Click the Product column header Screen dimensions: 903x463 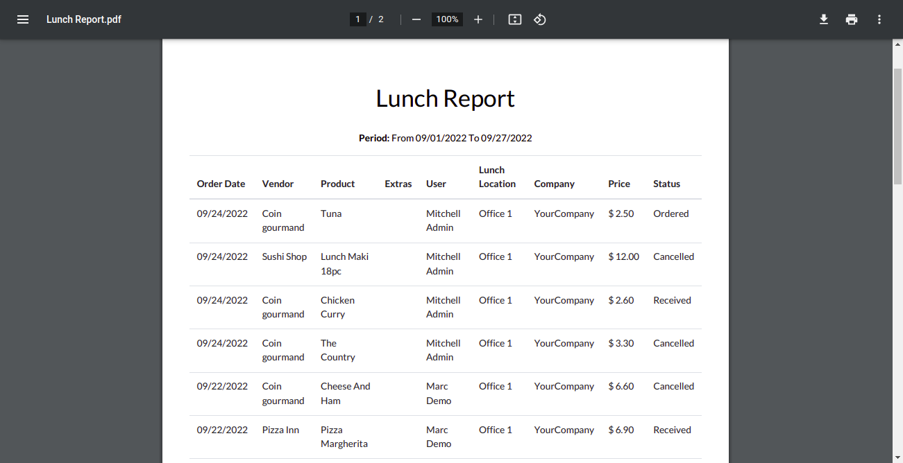[338, 184]
